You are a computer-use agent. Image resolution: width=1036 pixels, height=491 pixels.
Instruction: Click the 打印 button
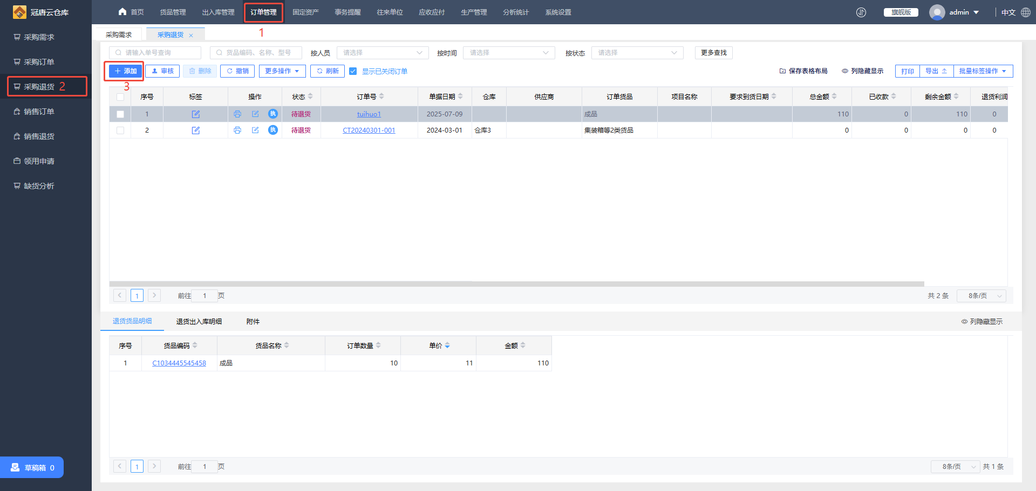tap(908, 71)
